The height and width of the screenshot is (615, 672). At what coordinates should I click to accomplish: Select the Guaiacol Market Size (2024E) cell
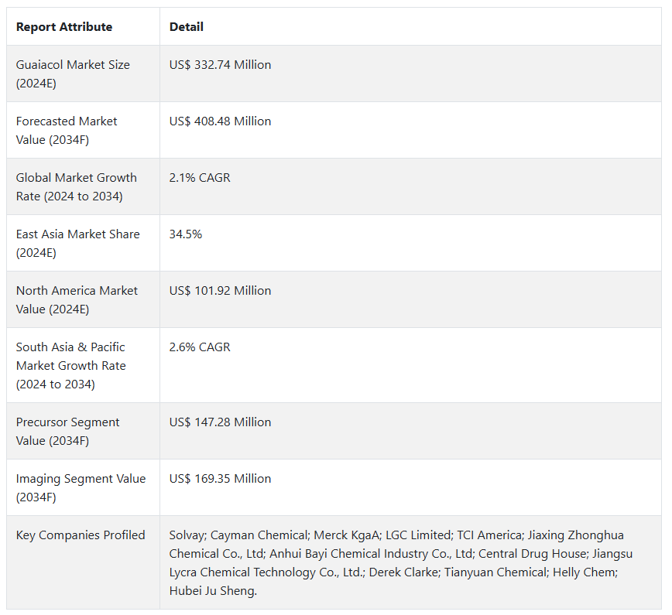pyautogui.click(x=73, y=74)
